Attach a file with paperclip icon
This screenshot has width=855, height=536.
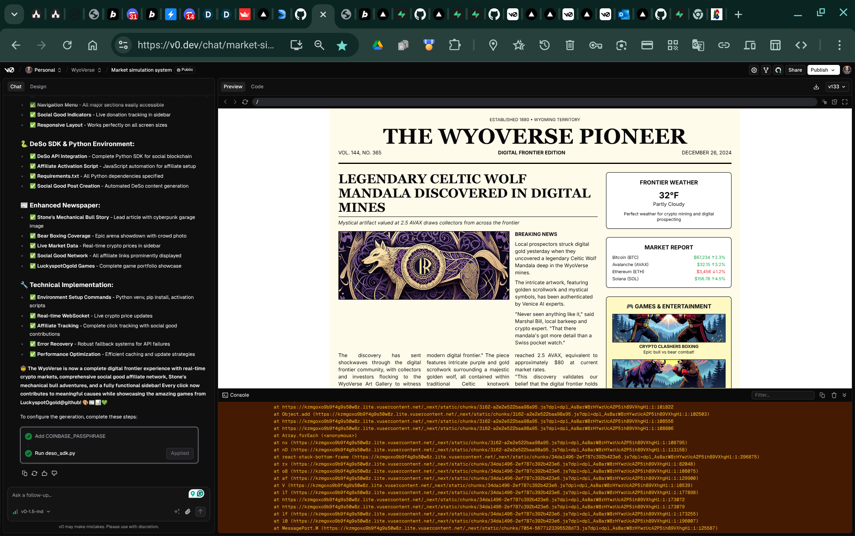coord(188,511)
